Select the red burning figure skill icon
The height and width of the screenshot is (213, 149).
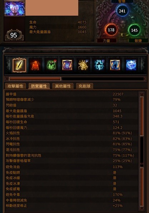[35, 65]
